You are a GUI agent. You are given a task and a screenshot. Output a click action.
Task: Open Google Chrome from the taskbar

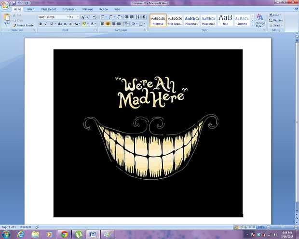(x=64, y=235)
